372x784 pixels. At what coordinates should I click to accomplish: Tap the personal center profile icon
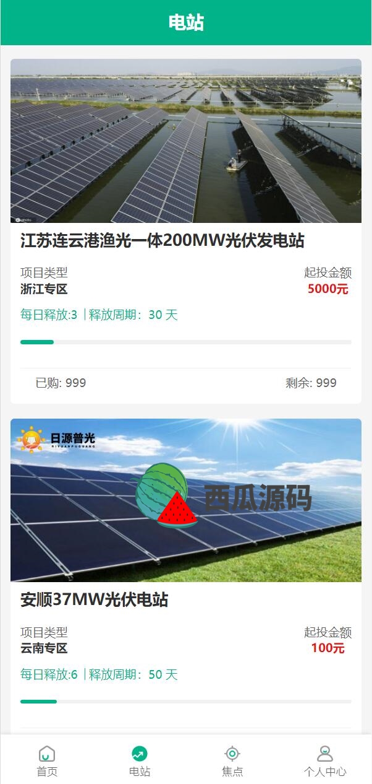325,754
